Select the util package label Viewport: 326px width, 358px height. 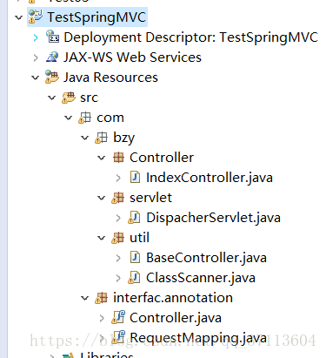click(x=139, y=238)
